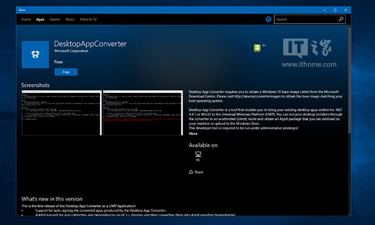Click the Share icon
The image size is (375, 225).
click(x=191, y=172)
